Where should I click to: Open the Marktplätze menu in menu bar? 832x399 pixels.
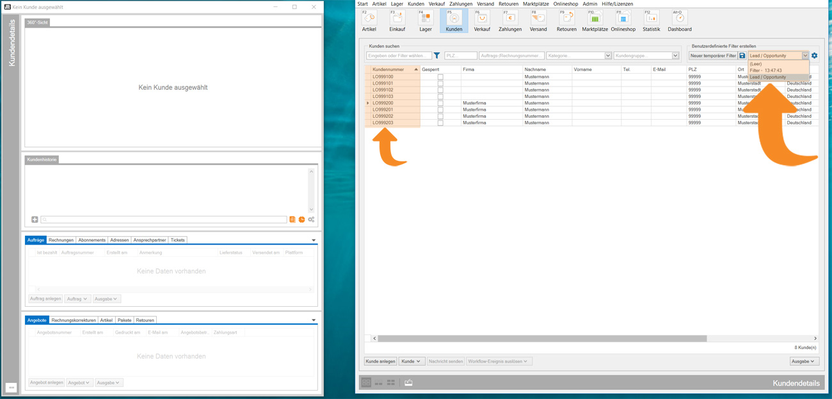click(536, 4)
